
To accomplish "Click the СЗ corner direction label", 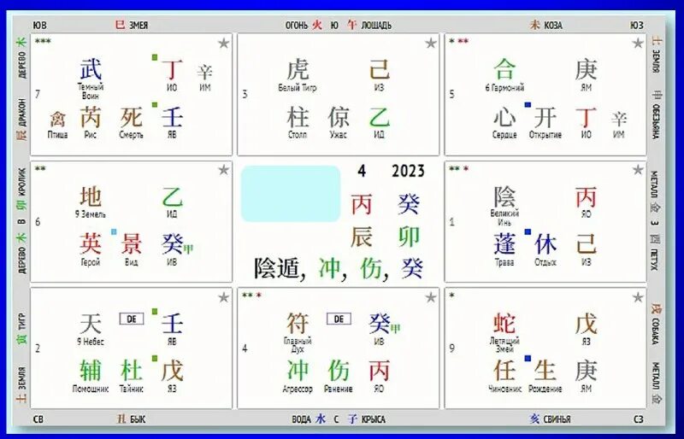I will pyautogui.click(x=638, y=419).
